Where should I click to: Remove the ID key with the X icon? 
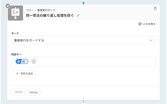click(x=34, y=61)
